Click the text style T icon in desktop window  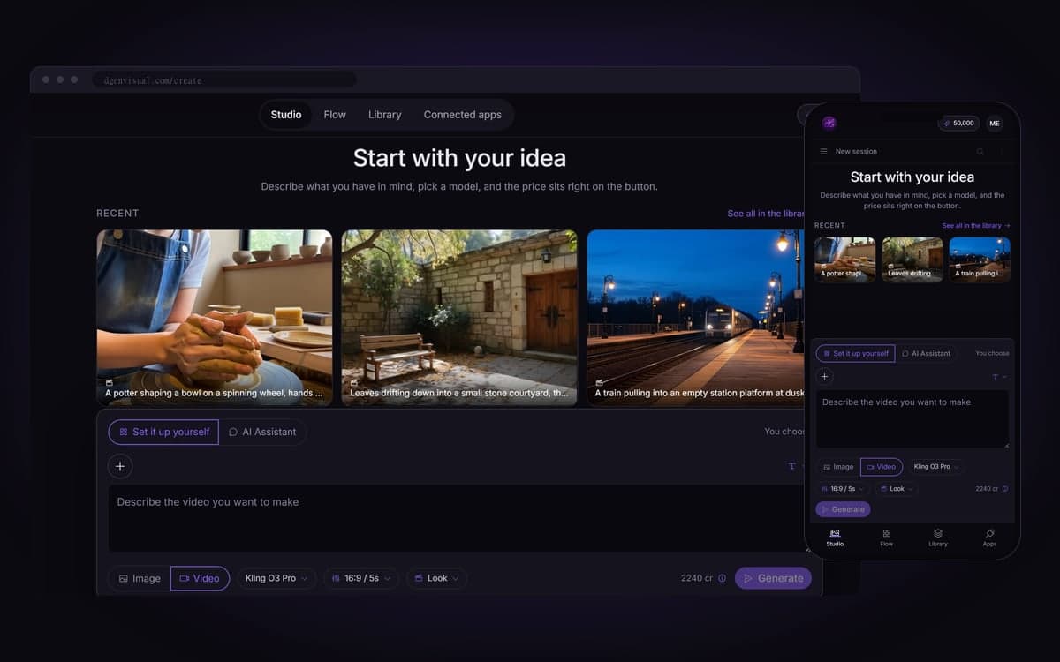(791, 466)
